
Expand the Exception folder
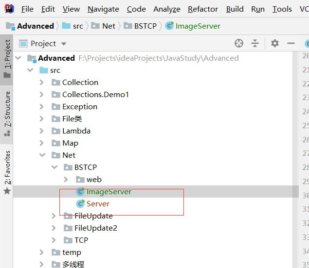point(41,107)
